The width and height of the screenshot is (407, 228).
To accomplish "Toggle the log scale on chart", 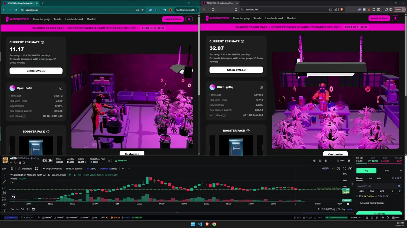I will [344, 209].
